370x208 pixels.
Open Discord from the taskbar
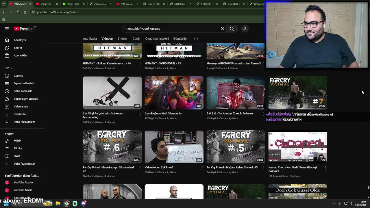(84, 203)
